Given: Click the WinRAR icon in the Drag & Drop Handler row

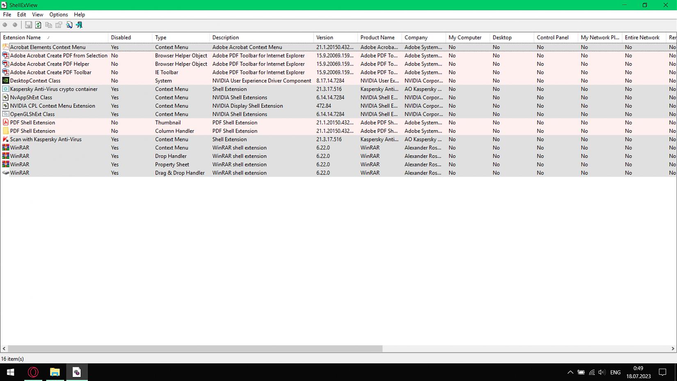Looking at the screenshot, I should point(6,173).
